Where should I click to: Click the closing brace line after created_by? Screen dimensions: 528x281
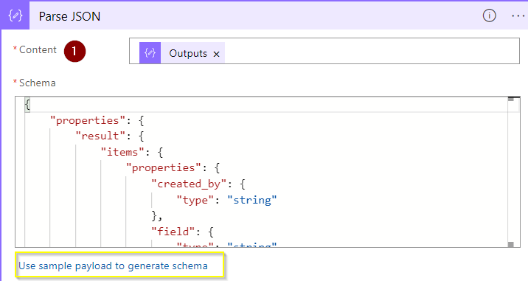[x=157, y=215]
